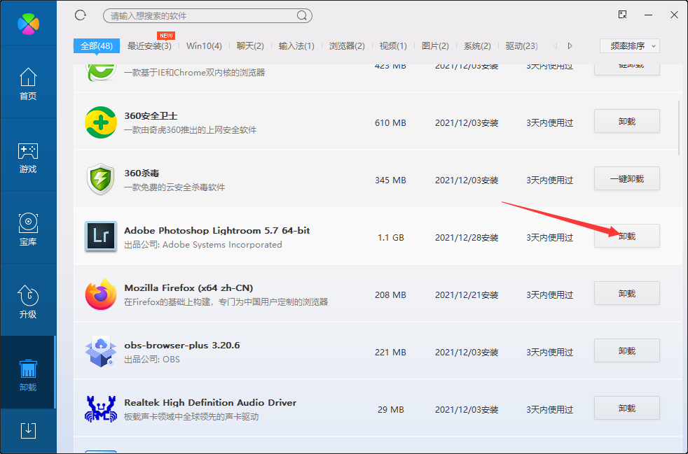This screenshot has height=454, width=688.
Task: Select obs-browser-plus 3.20.6 title
Action: tap(182, 346)
